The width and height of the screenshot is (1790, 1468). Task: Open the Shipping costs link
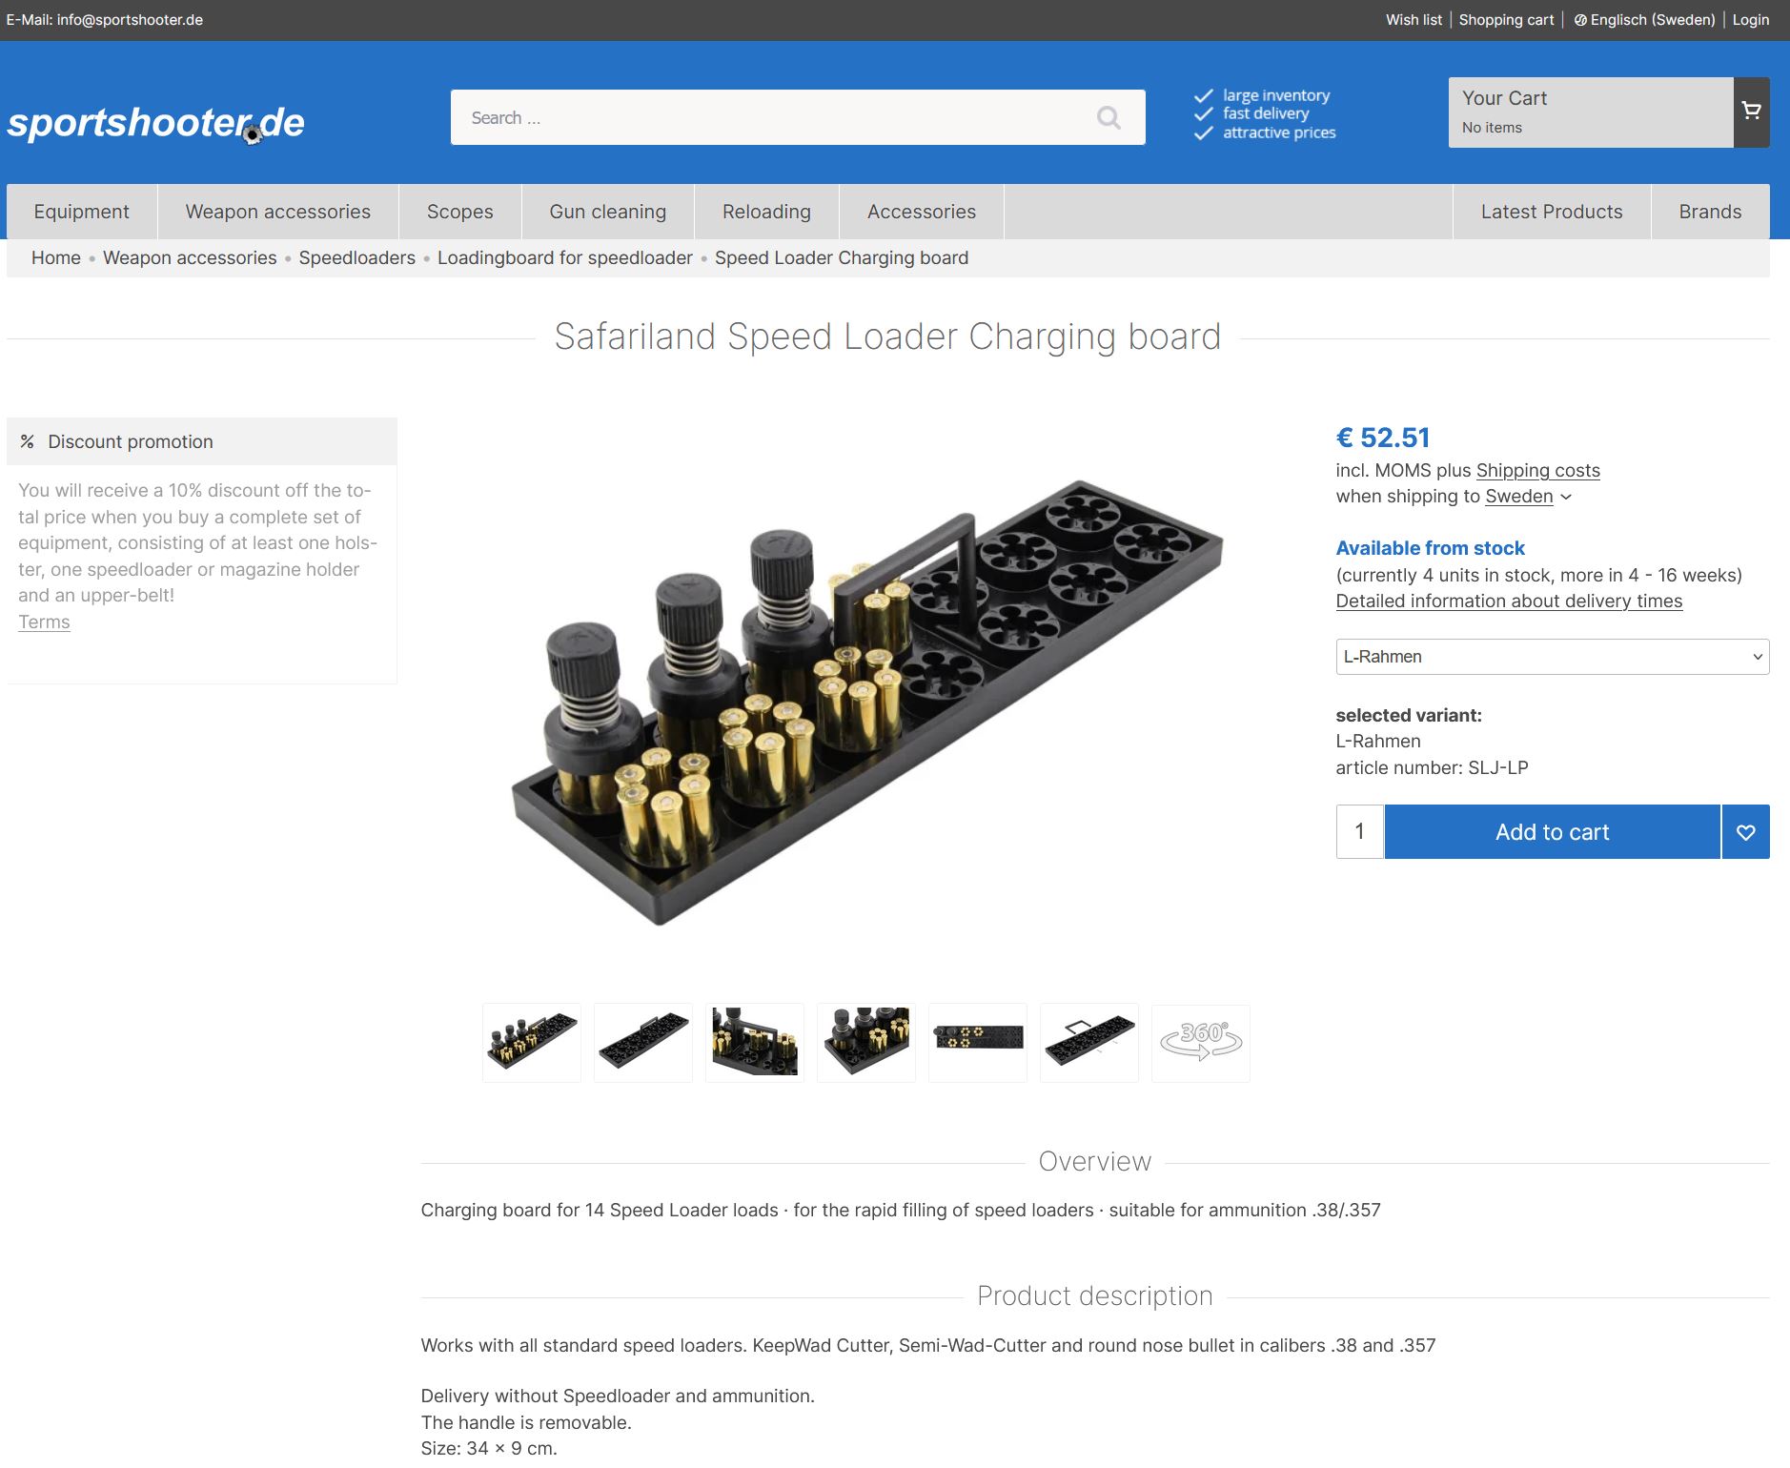1537,470
